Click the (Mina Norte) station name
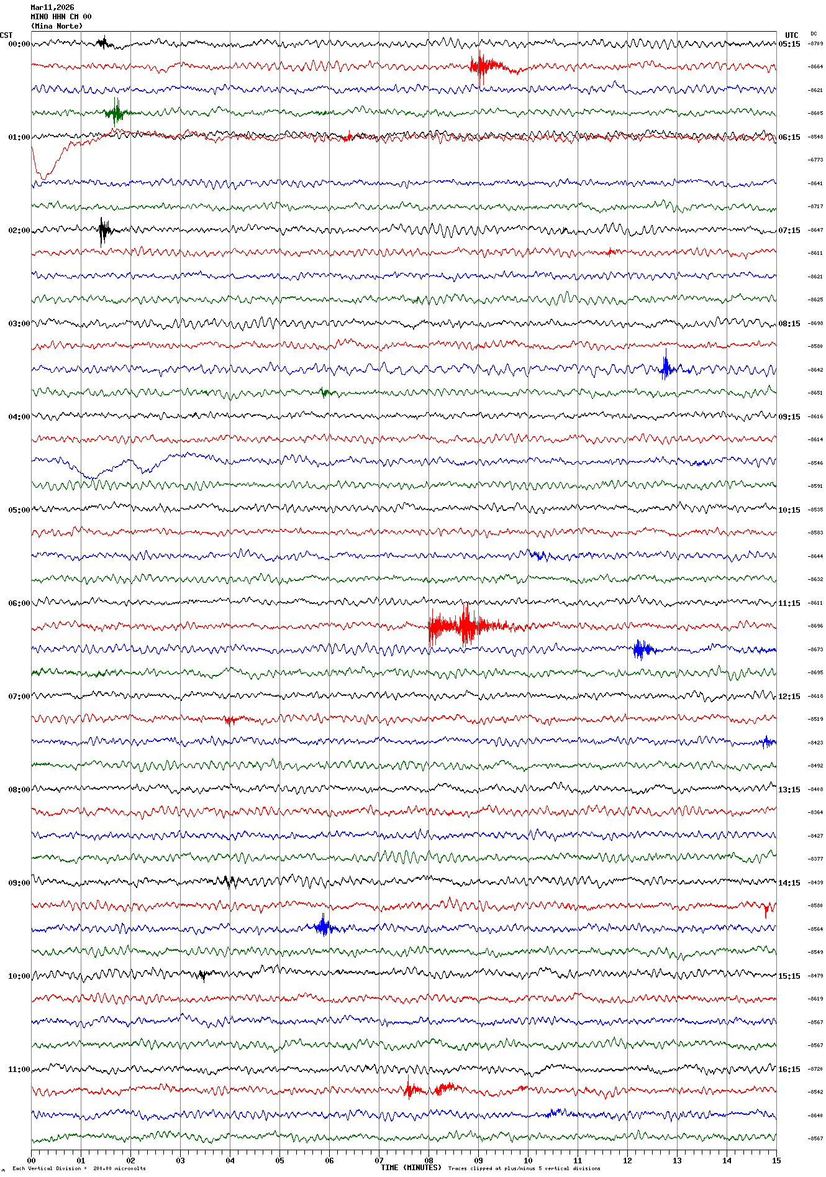 57,26
